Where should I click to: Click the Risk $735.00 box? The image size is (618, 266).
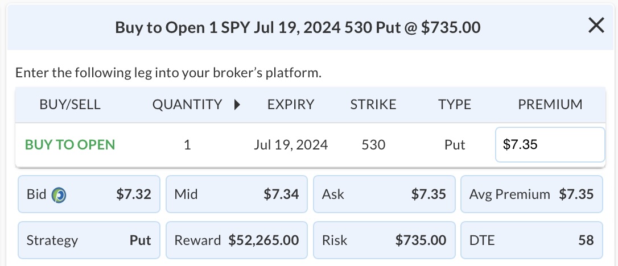click(x=384, y=240)
